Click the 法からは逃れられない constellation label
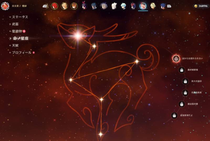 (192, 58)
